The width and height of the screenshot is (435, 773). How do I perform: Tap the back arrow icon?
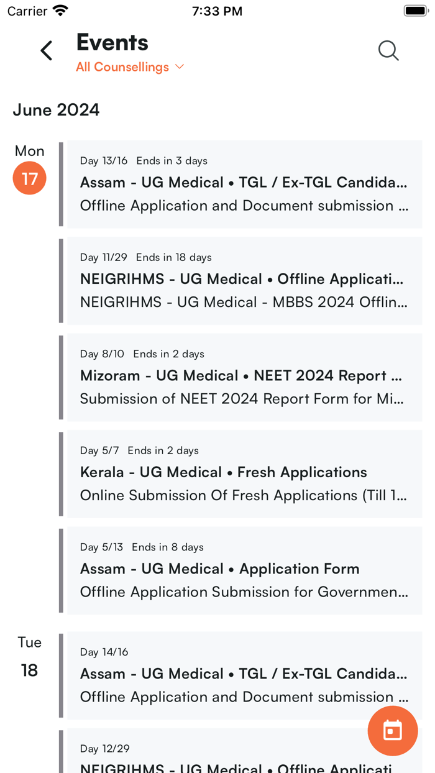click(47, 50)
